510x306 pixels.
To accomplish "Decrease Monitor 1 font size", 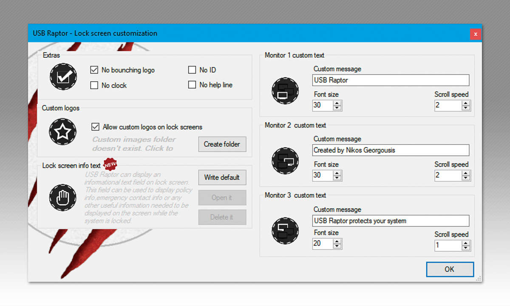I will (337, 108).
